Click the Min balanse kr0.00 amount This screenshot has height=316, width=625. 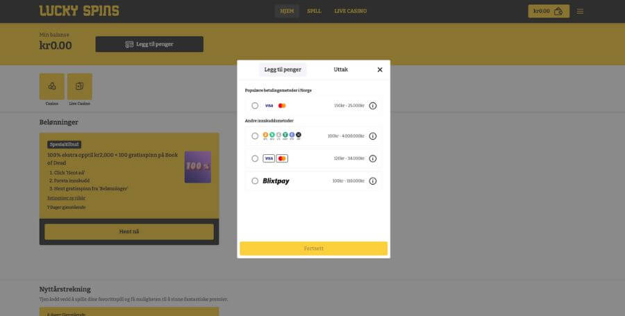pyautogui.click(x=56, y=45)
